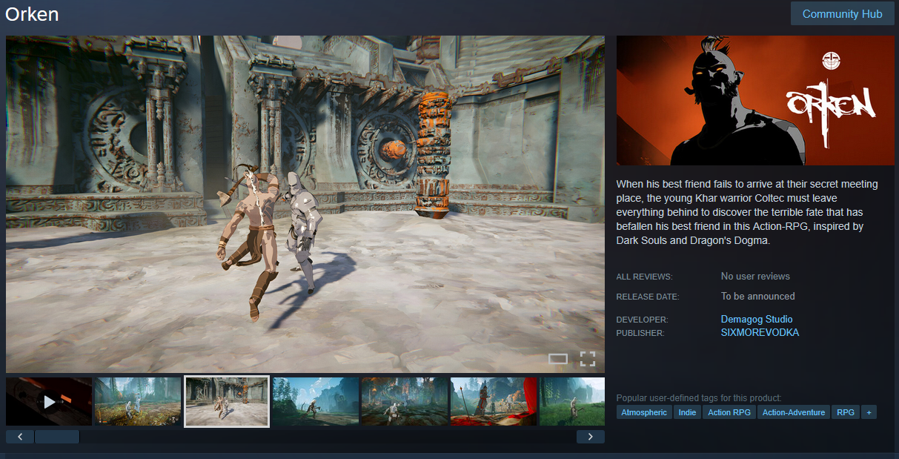Click the 'Popular user-defined tags' caption

click(699, 398)
